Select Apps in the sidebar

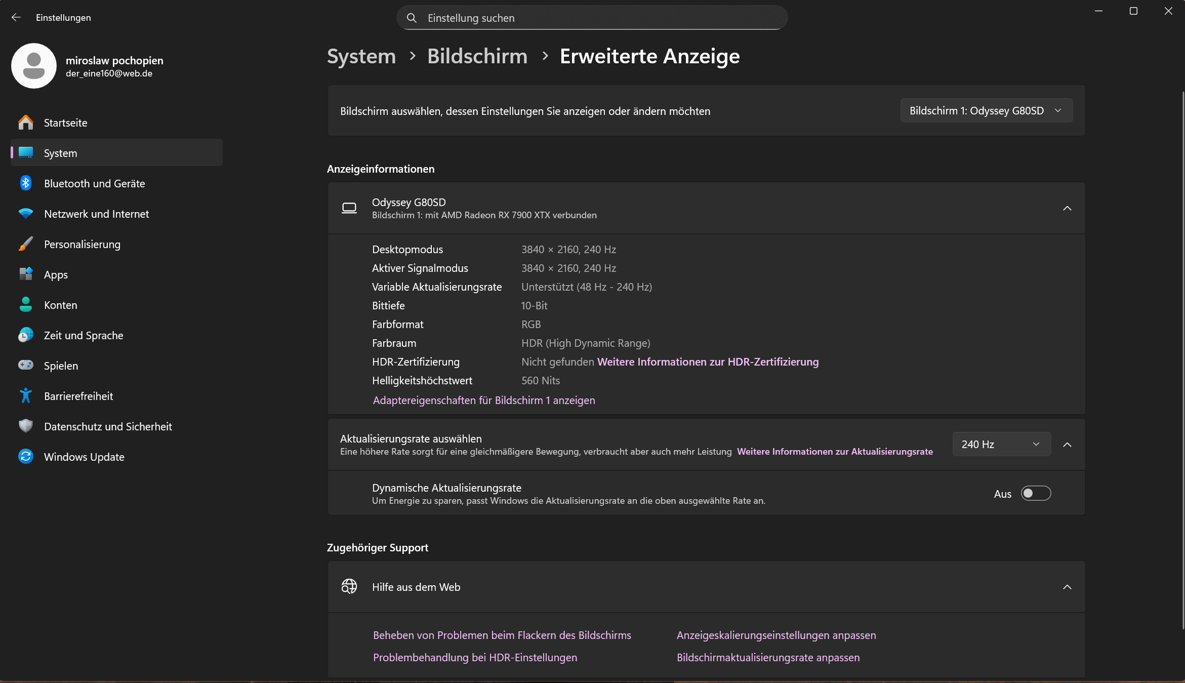(x=56, y=274)
